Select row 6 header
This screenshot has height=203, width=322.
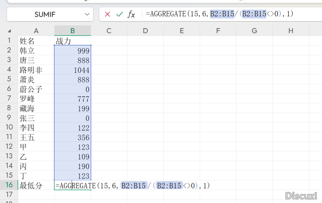(9, 89)
